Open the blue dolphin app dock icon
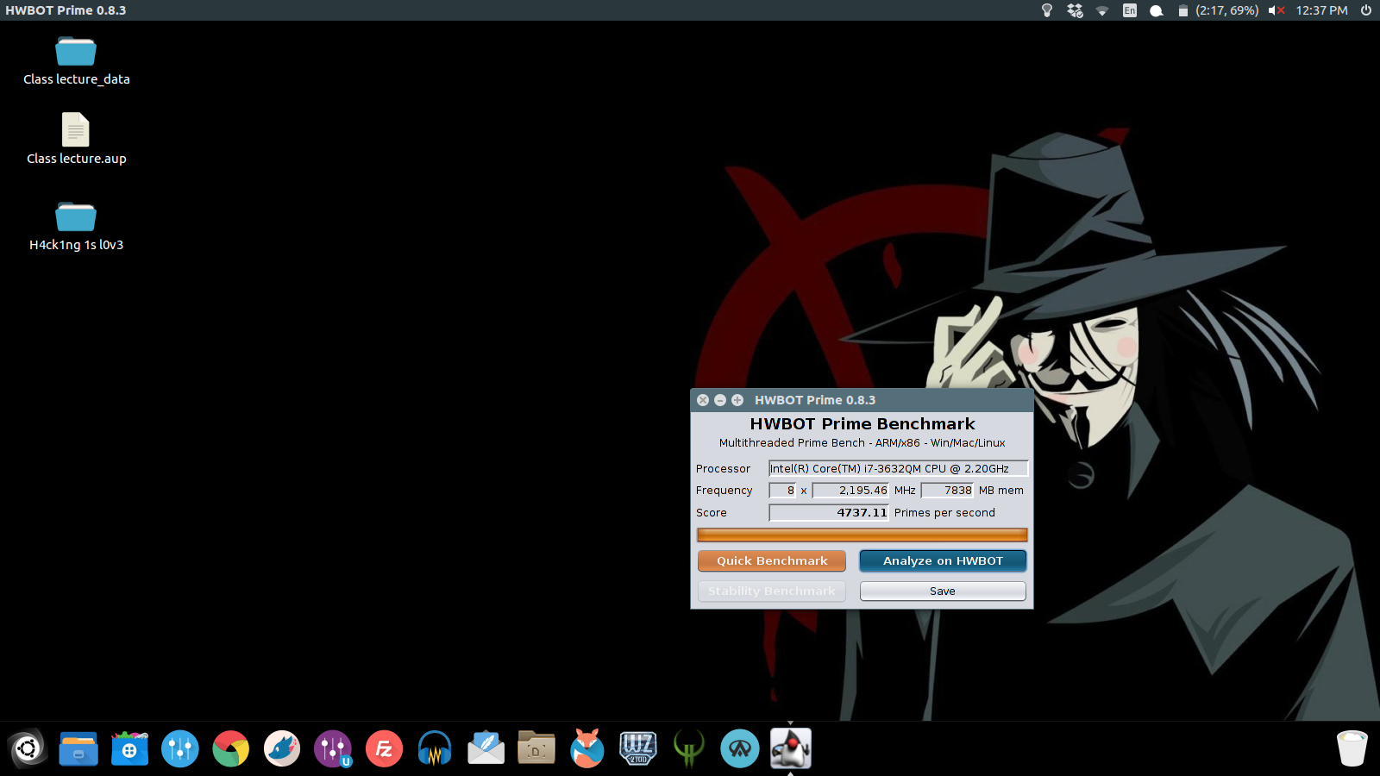This screenshot has width=1380, height=776. click(x=282, y=748)
